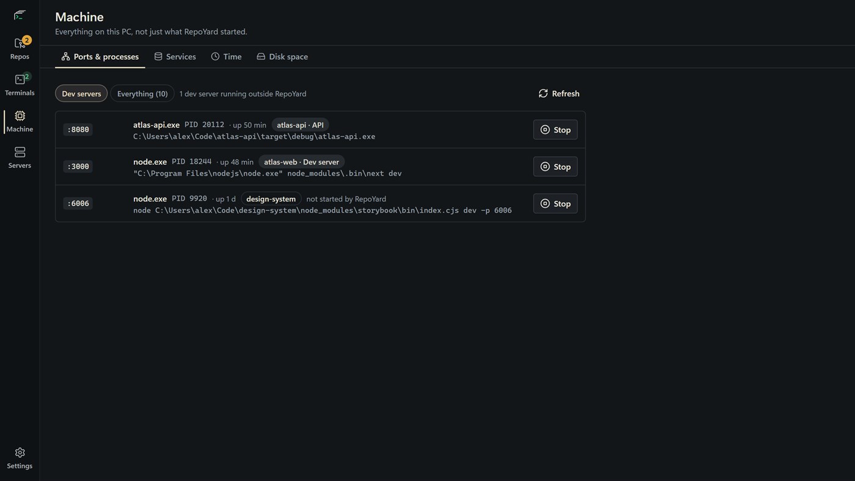Switch to the Ports & processes tab
855x481 pixels.
coord(100,56)
